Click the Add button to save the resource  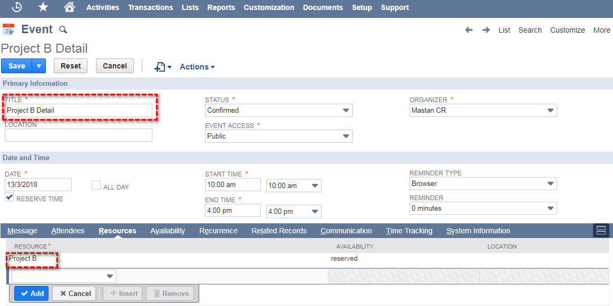(x=31, y=293)
